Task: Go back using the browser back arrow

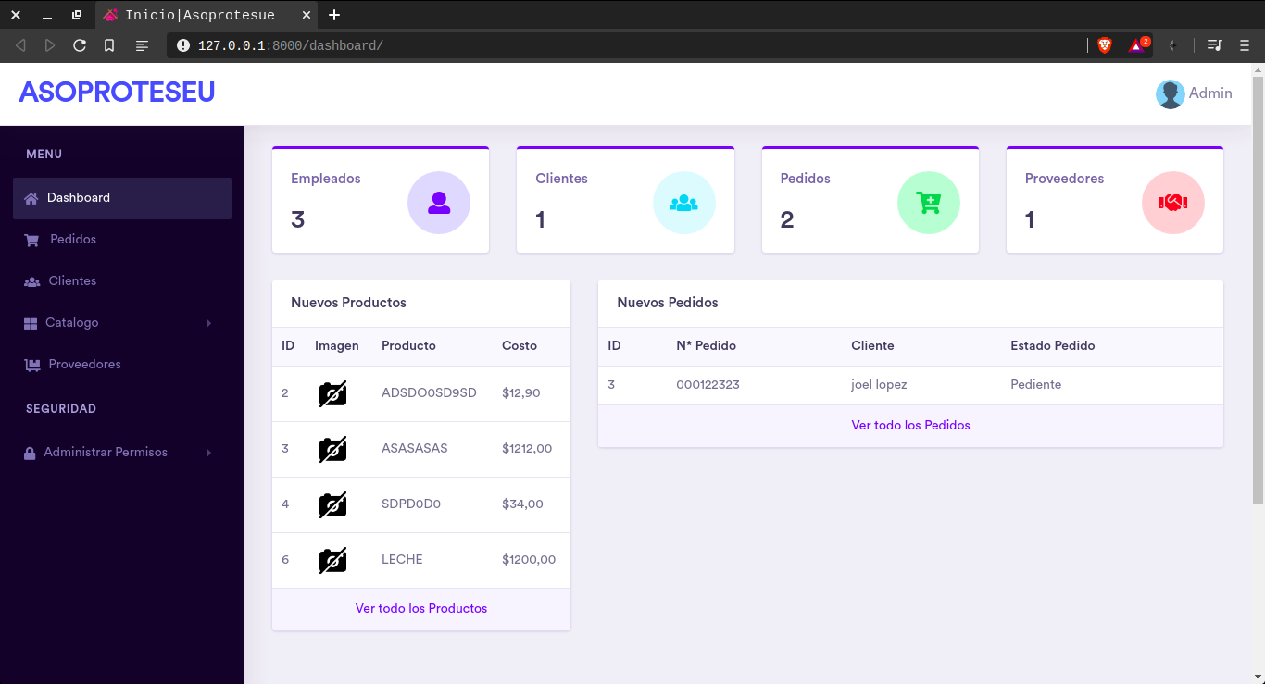Action: click(x=20, y=45)
